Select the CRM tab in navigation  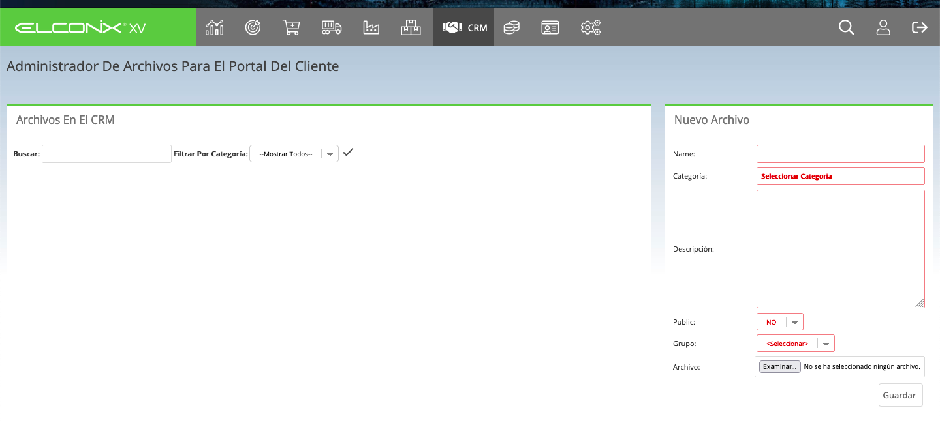463,27
